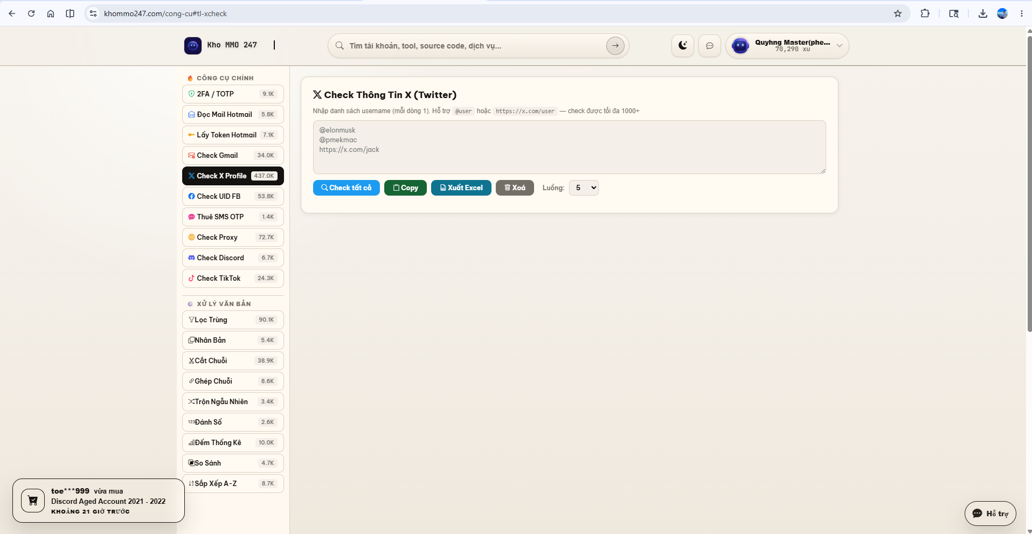Click the shopping cart icon in purchase notification

(x=33, y=501)
